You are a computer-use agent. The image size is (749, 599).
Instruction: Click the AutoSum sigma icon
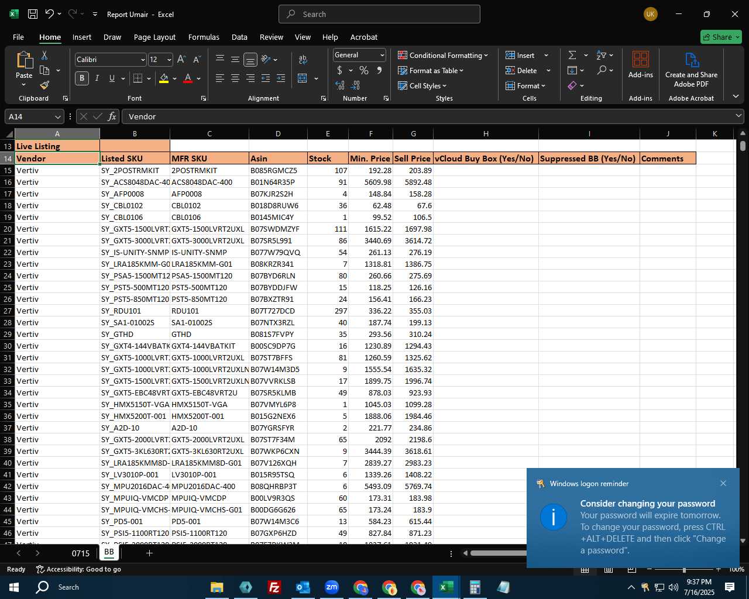[572, 55]
